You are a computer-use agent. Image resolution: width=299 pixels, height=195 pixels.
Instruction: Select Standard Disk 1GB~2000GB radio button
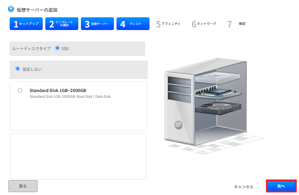pyautogui.click(x=20, y=90)
